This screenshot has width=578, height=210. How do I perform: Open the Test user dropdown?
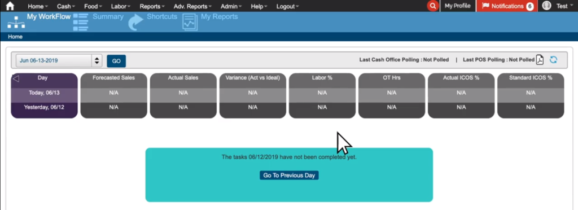click(564, 6)
